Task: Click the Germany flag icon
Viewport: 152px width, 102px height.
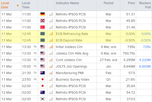Action: 43,14
